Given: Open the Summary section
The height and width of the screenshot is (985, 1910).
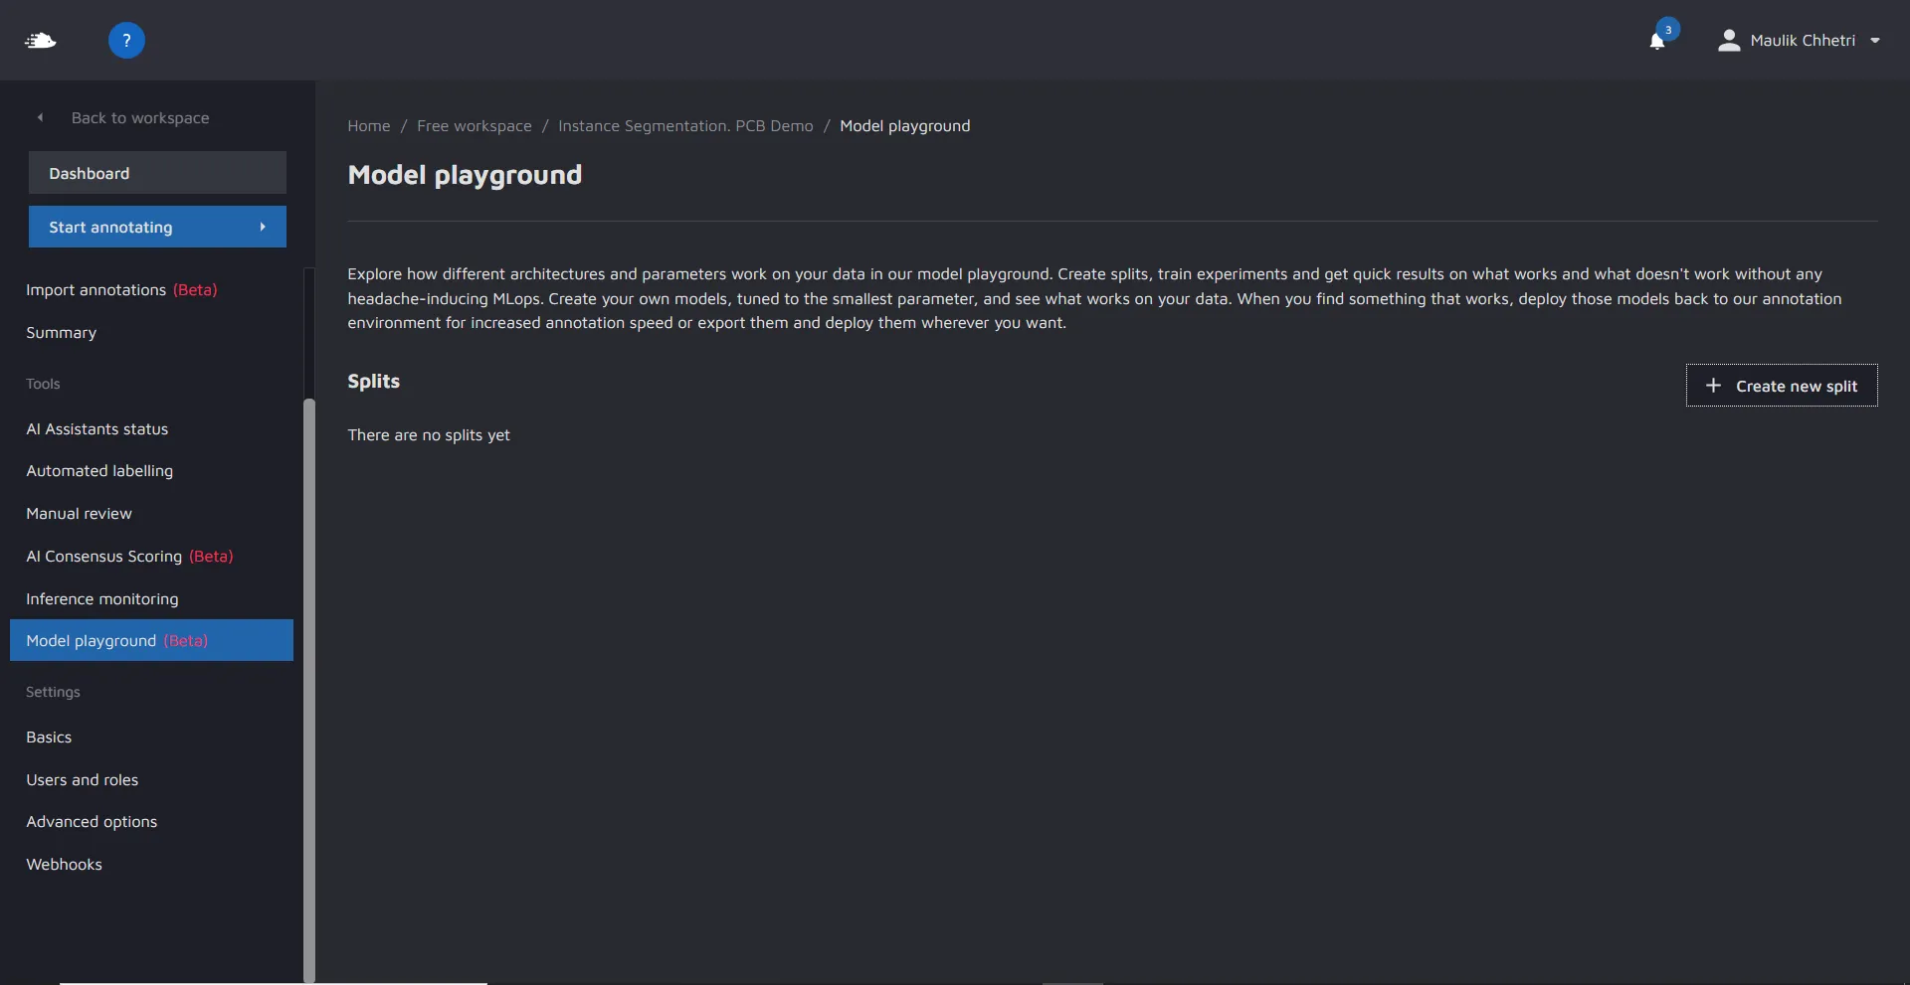Looking at the screenshot, I should tap(62, 333).
